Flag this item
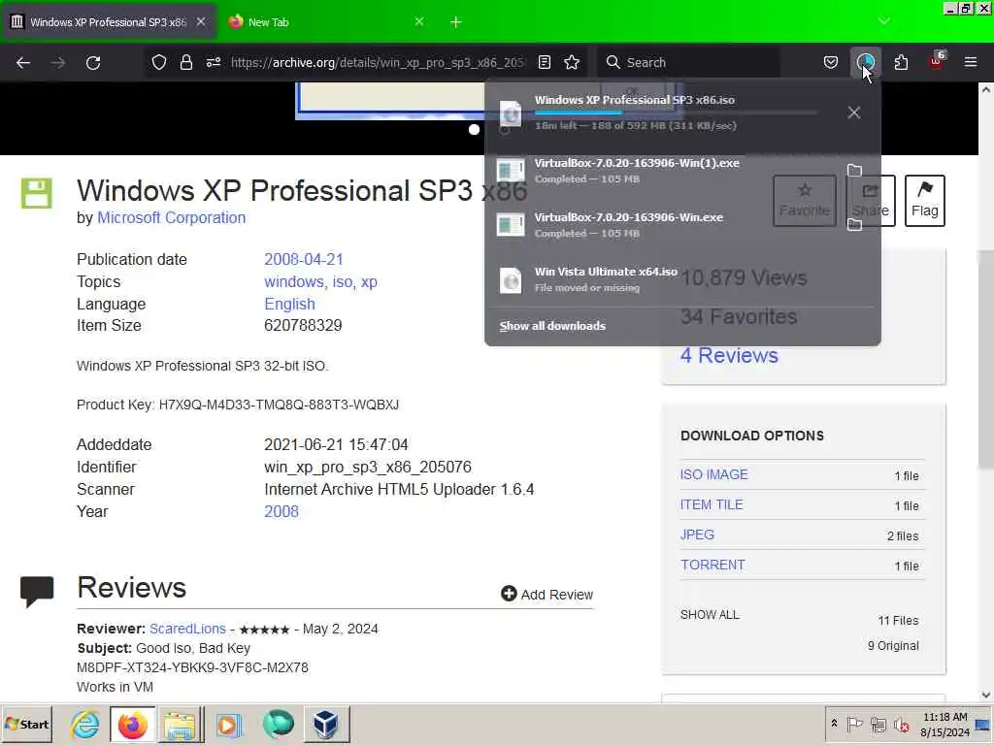 (x=924, y=200)
